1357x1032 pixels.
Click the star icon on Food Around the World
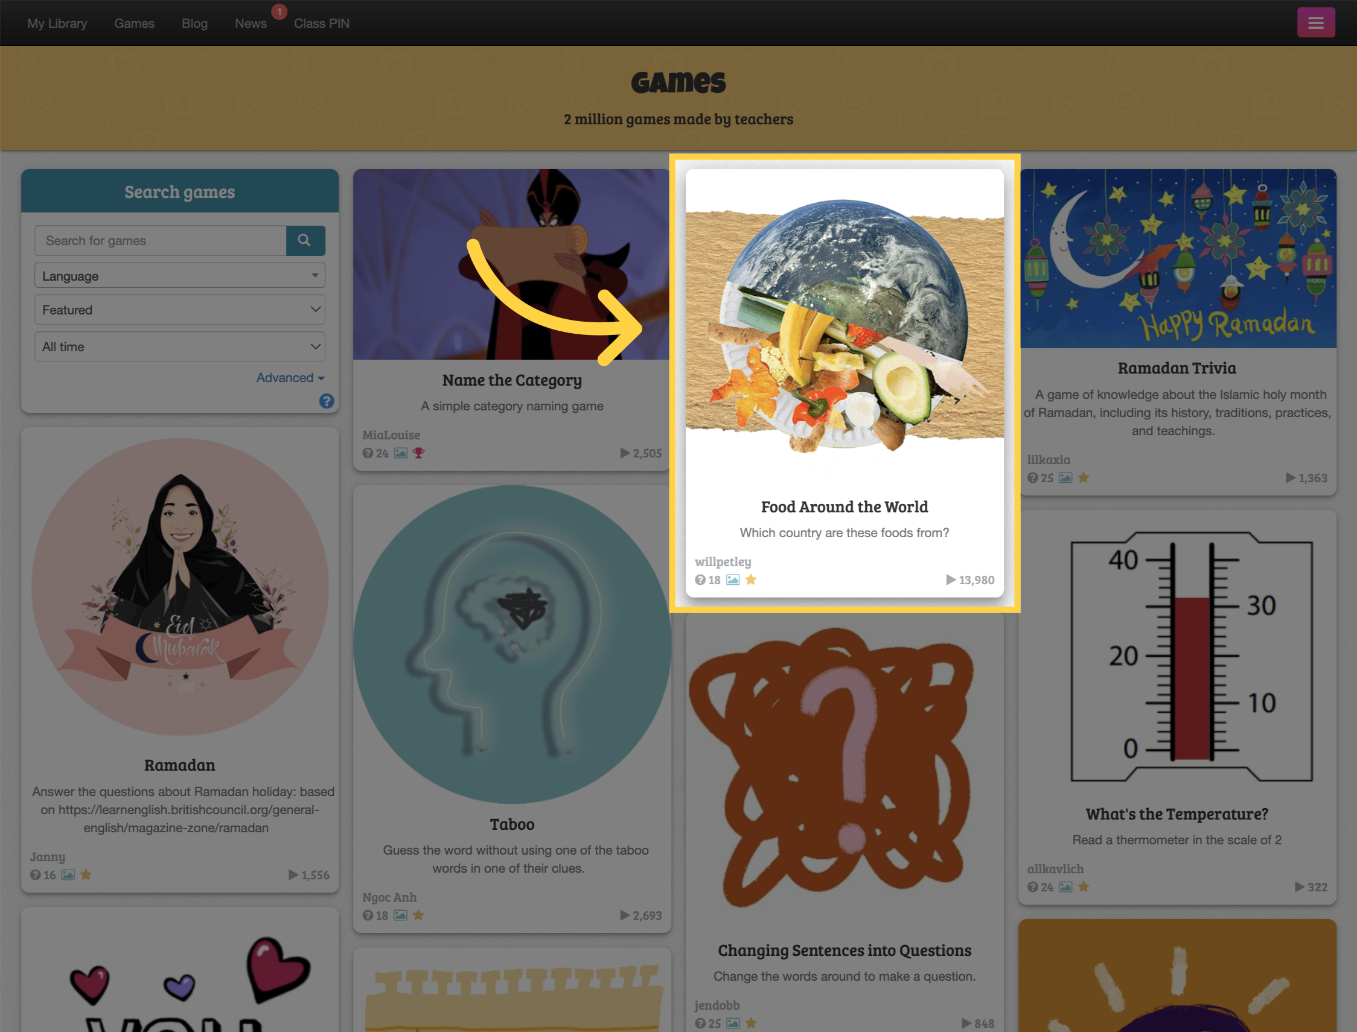pyautogui.click(x=751, y=579)
